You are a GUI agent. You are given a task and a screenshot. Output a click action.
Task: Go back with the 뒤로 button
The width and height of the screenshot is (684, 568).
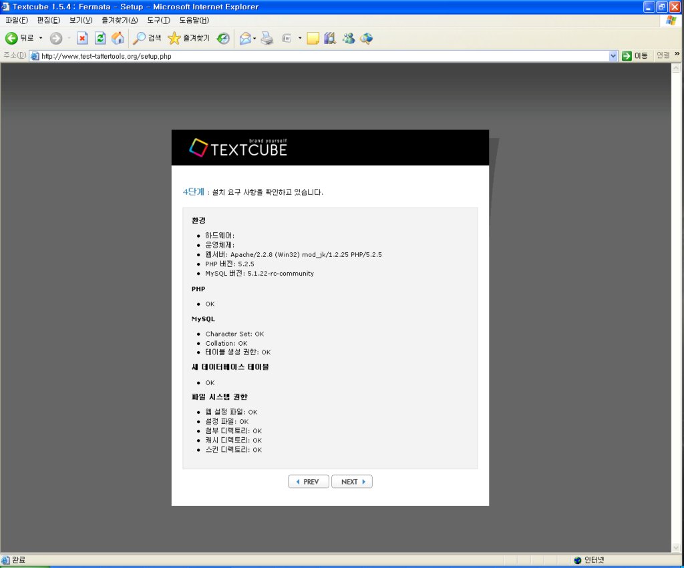[19, 38]
